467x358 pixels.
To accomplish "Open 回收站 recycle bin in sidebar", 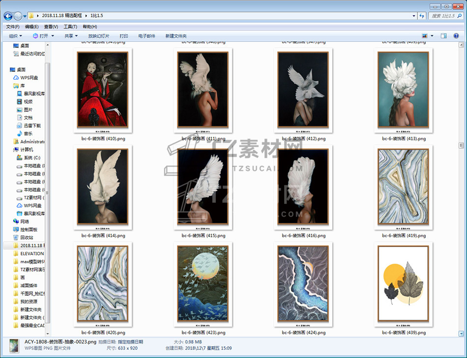I will coord(27,237).
